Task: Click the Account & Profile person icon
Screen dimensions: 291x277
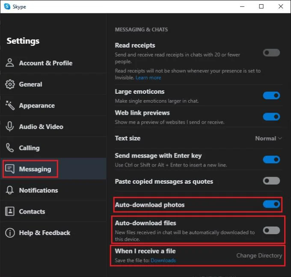Action: (10, 63)
